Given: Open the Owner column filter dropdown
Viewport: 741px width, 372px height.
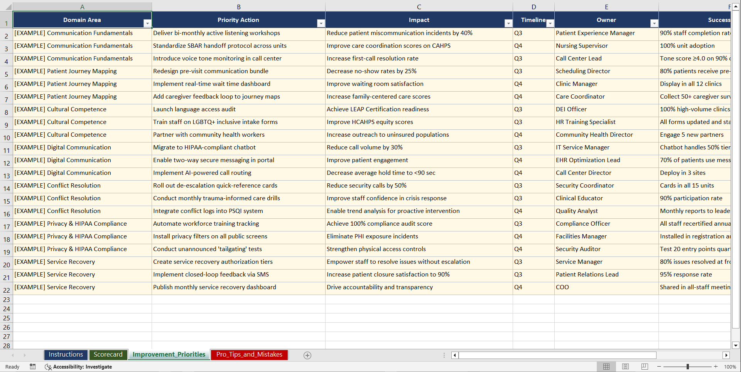Looking at the screenshot, I should (x=654, y=23).
